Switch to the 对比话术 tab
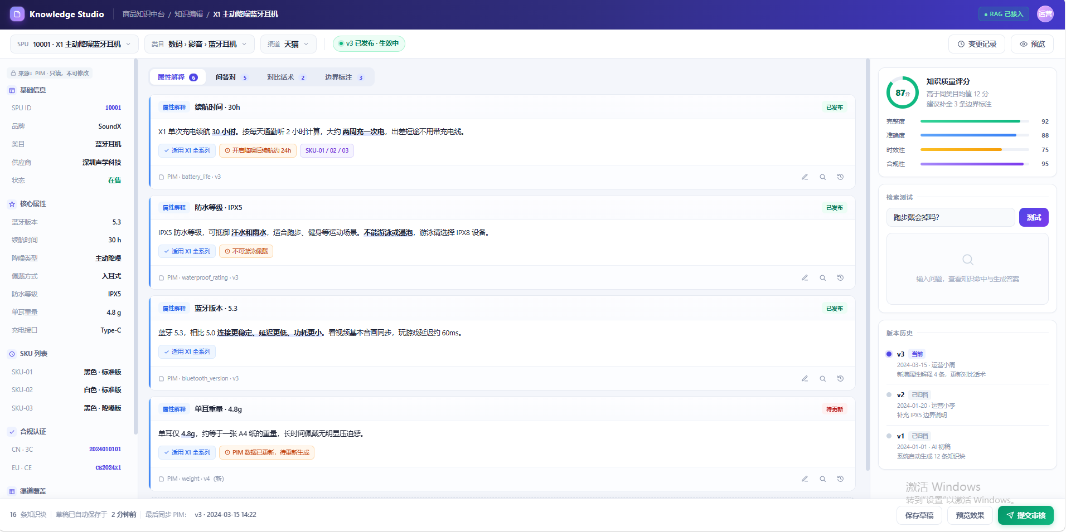 [286, 77]
